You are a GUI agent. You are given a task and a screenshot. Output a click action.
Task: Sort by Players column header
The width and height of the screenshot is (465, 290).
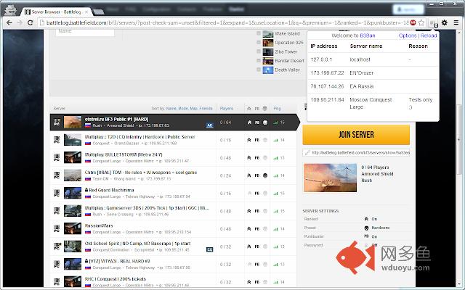[227, 109]
